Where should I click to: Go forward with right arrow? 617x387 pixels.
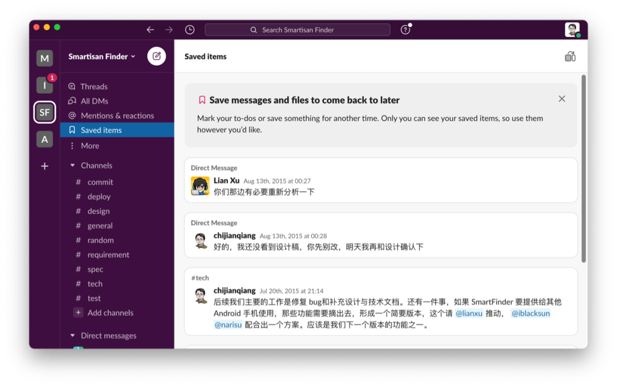point(169,30)
